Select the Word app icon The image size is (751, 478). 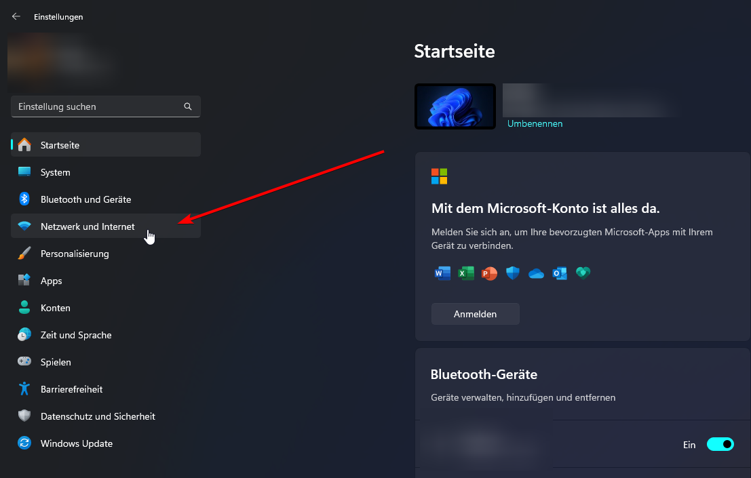tap(442, 273)
